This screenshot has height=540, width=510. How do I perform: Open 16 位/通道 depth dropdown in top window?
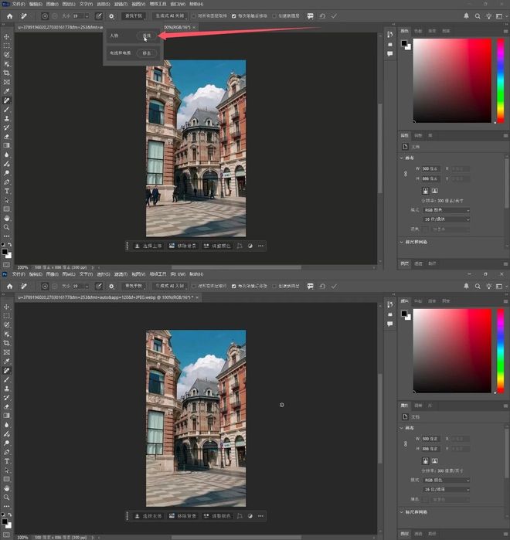[x=447, y=219]
